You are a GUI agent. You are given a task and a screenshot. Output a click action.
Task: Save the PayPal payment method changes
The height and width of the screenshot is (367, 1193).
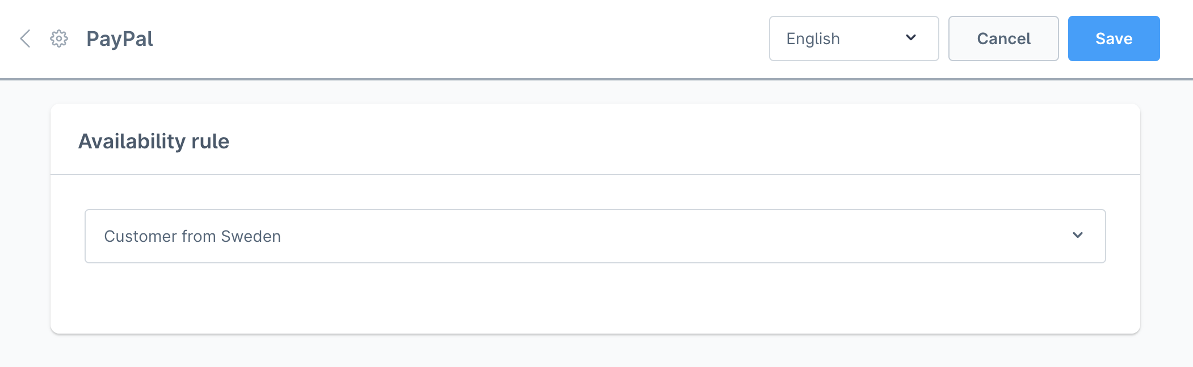pos(1113,39)
